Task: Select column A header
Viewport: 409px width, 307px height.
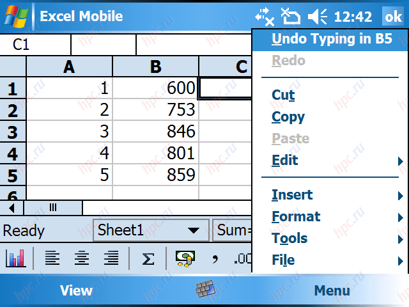Action: 70,67
